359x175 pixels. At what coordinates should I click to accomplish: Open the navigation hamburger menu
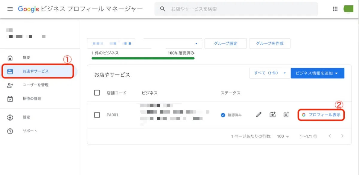10,9
